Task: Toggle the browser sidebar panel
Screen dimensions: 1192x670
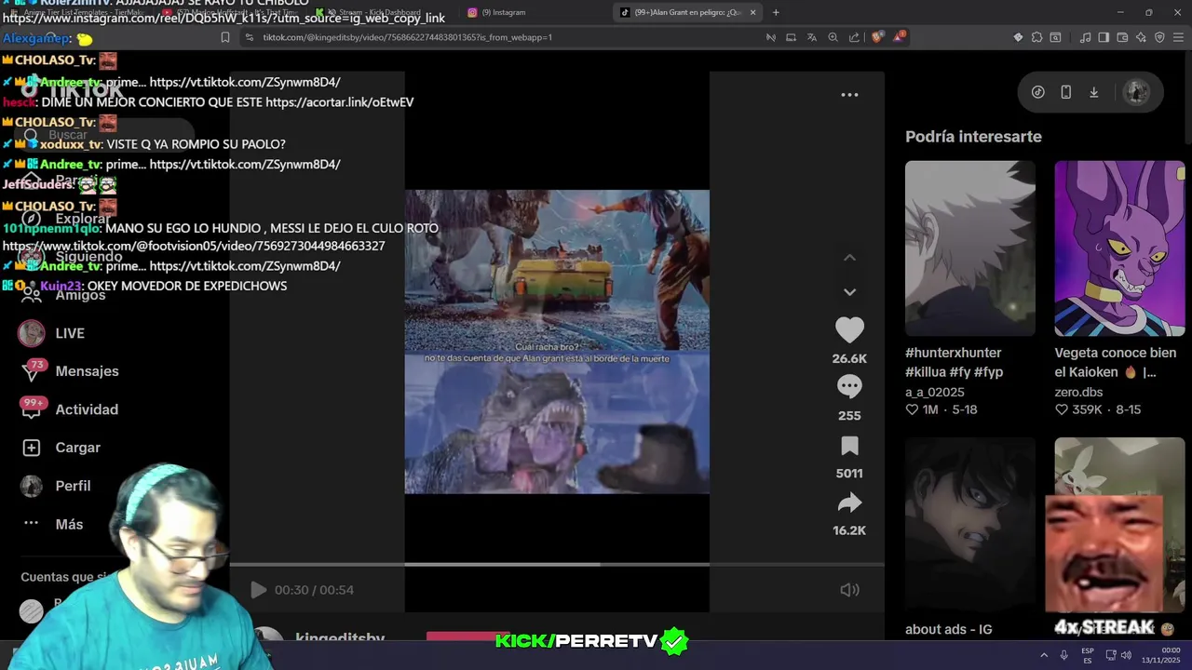Action: [1104, 37]
